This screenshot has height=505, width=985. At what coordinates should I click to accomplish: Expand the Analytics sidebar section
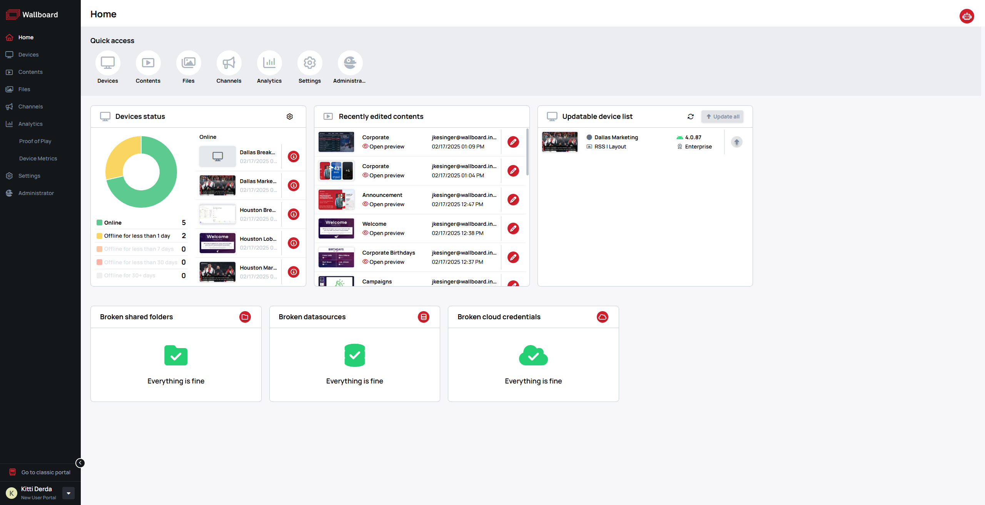tap(30, 124)
